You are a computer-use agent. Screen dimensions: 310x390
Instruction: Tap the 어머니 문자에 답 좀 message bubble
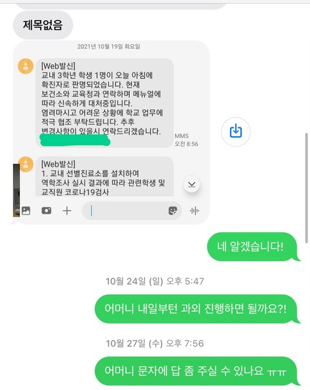tap(197, 371)
